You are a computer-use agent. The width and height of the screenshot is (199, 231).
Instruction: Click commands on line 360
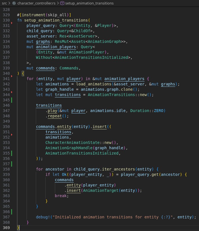click(64, 180)
